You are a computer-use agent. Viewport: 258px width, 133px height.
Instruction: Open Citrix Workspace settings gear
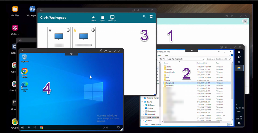[151, 16]
